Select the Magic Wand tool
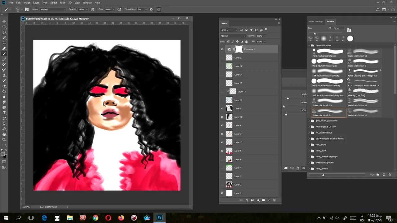This screenshot has height=223, width=397. click(4, 37)
